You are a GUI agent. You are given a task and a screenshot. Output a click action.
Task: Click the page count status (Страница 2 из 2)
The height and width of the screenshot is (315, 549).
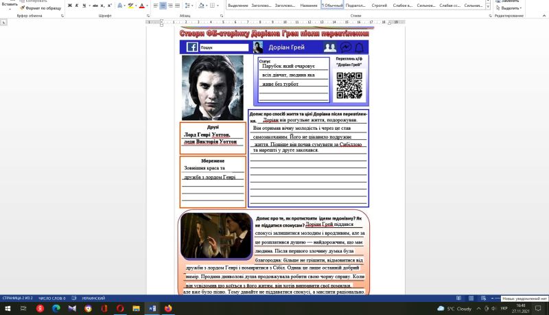click(x=17, y=299)
